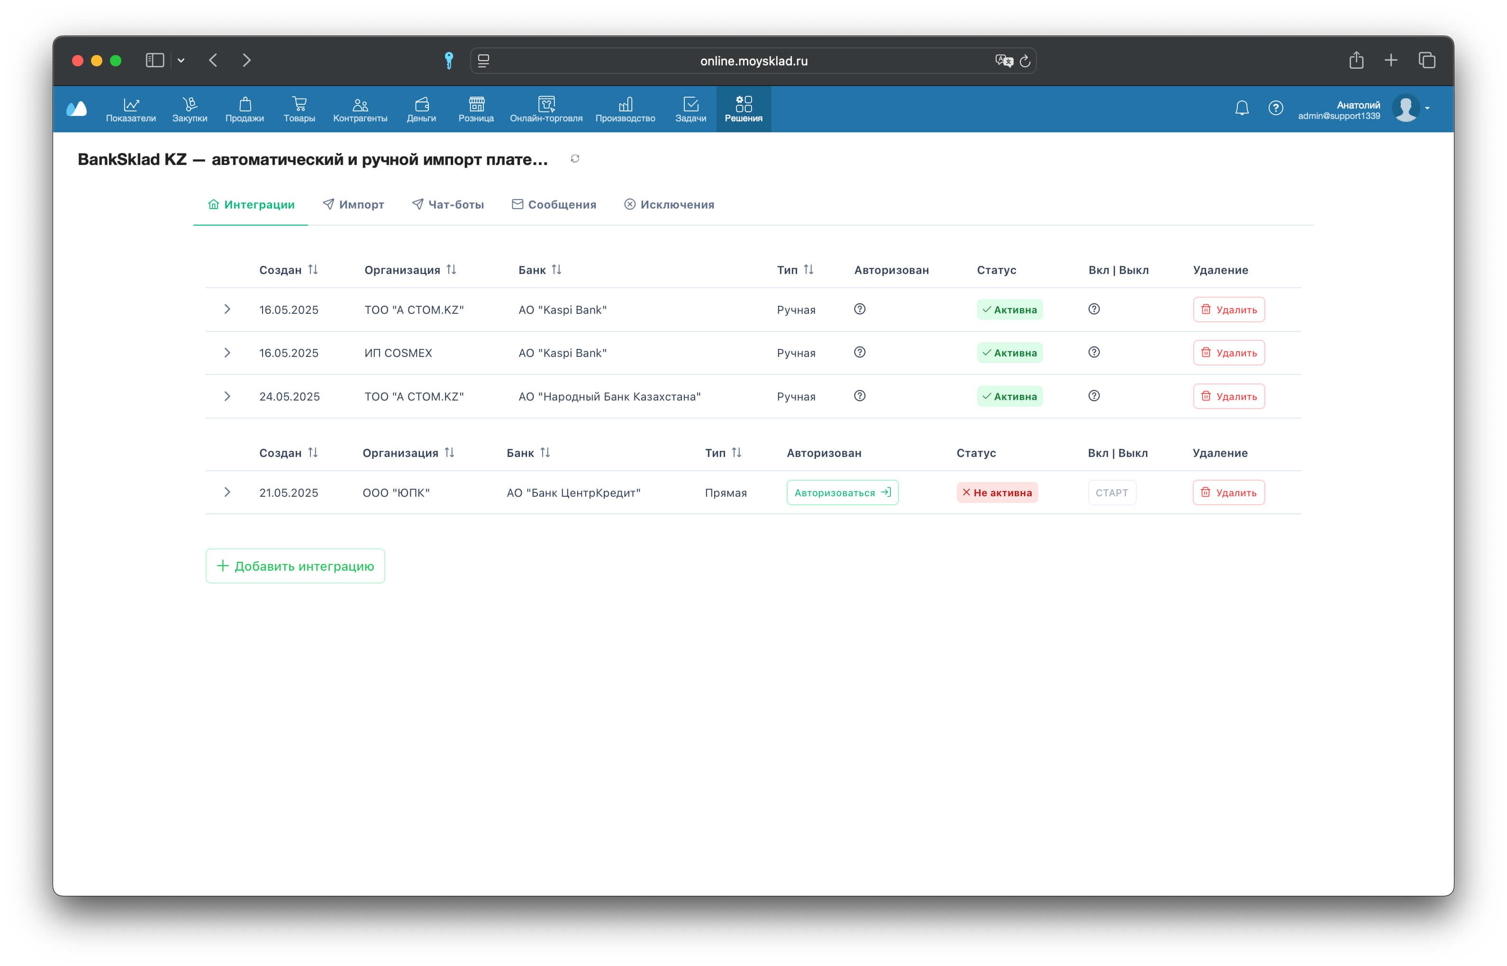Open the MoySklad logo home

tap(76, 109)
